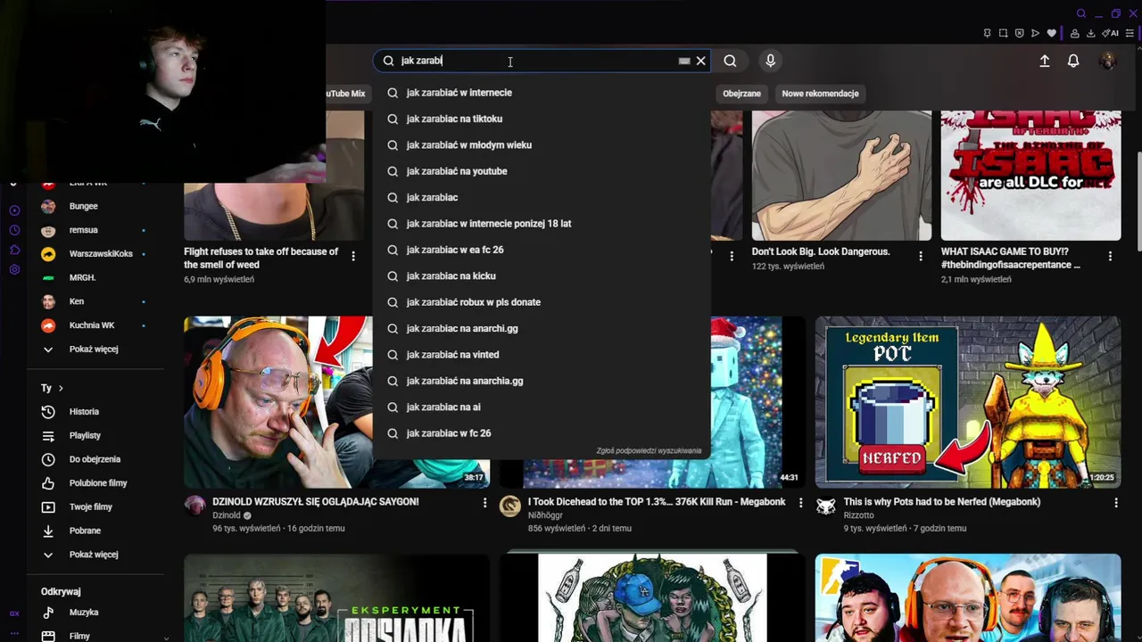Open the remsua channel subscription
Viewport: 1142px width, 642px height.
[x=96, y=230]
